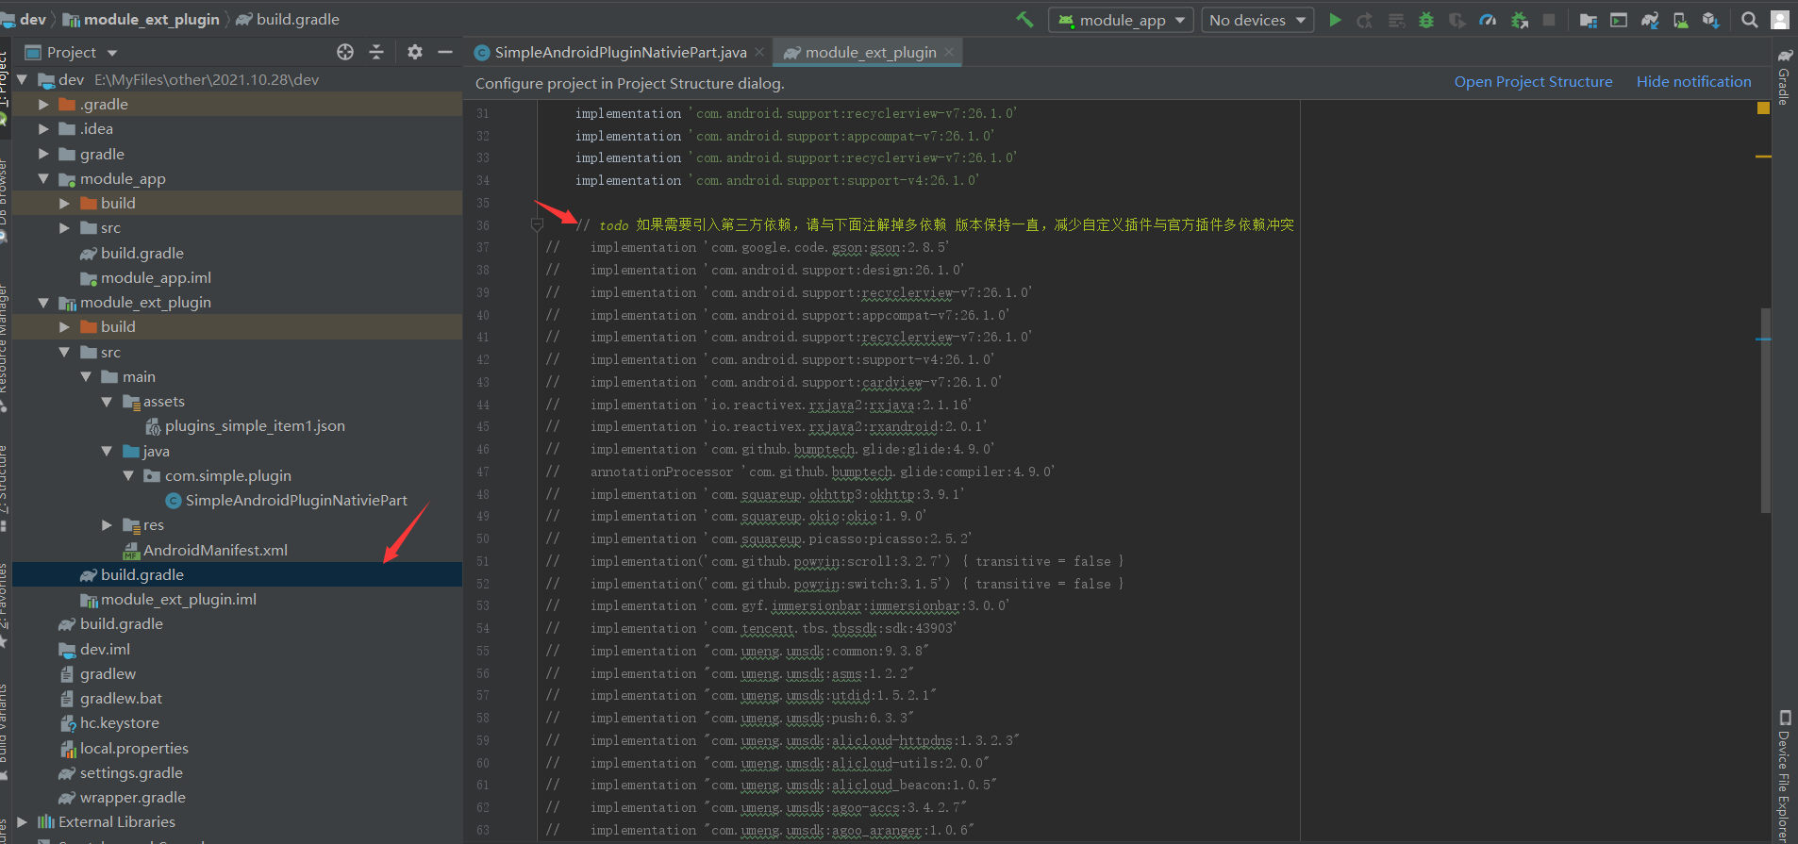Open the module_app run configuration dropdown
This screenshot has width=1798, height=844.
pyautogui.click(x=1122, y=20)
